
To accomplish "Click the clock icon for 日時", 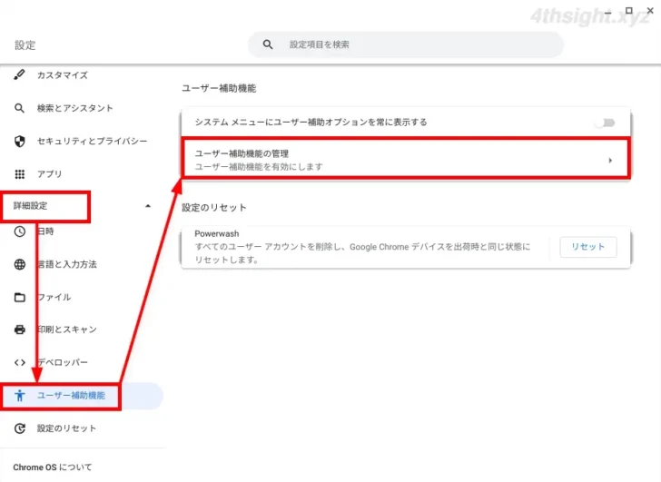I will click(19, 231).
